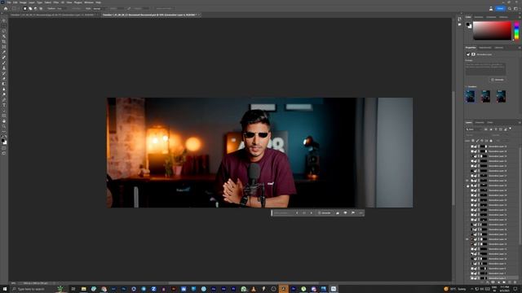Click Generate button in Properties panel
This screenshot has width=522, height=293.
[498, 80]
